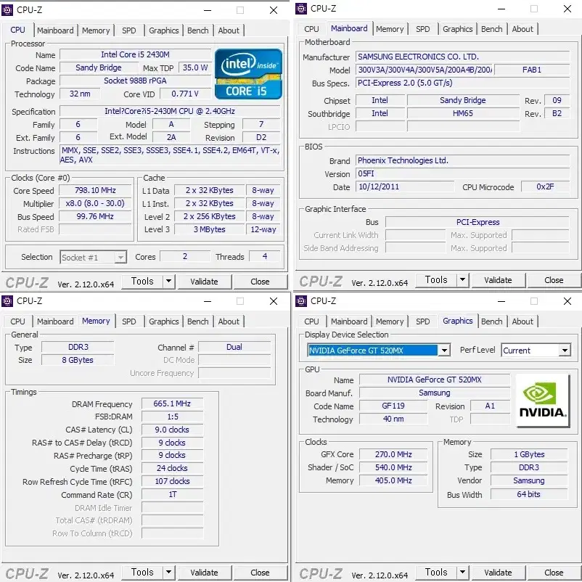
Task: Click the Intel Core i5 logo badge
Action: (x=248, y=74)
